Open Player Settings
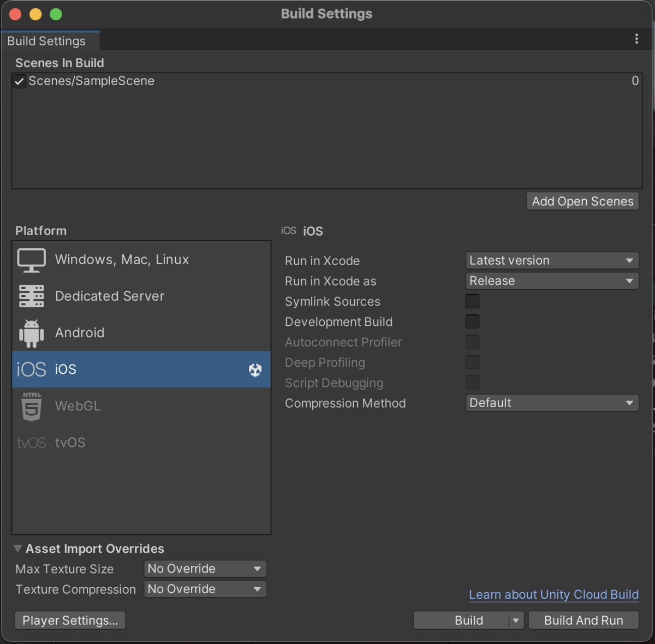 click(x=70, y=620)
